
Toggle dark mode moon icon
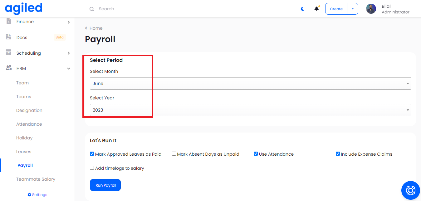click(302, 9)
